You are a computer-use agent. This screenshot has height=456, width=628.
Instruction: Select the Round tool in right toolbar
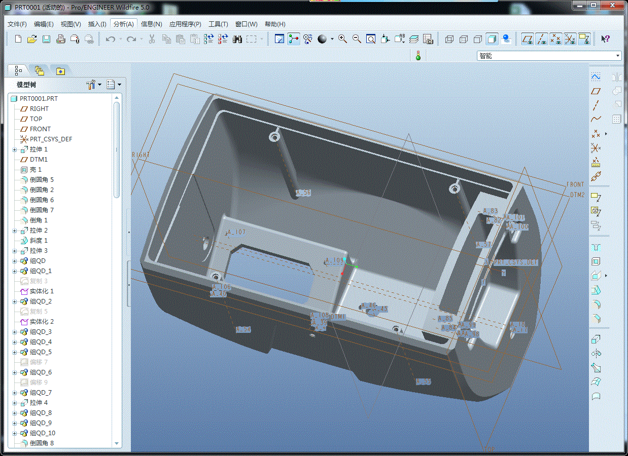point(596,304)
